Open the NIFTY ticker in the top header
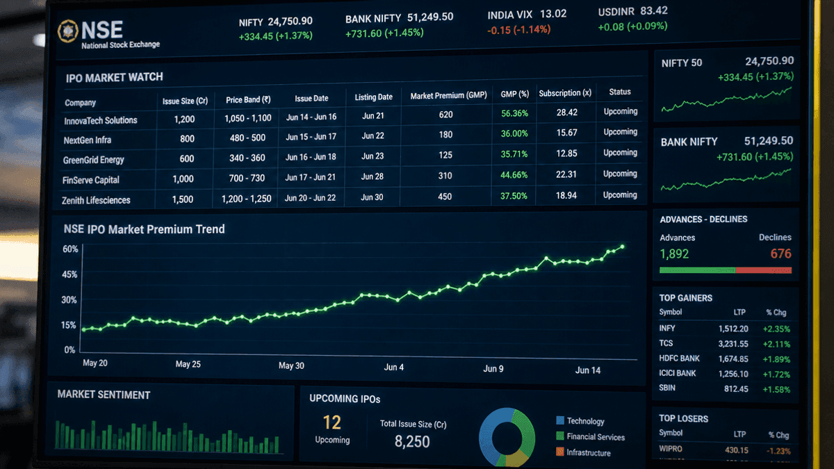The image size is (834, 469). point(276,28)
